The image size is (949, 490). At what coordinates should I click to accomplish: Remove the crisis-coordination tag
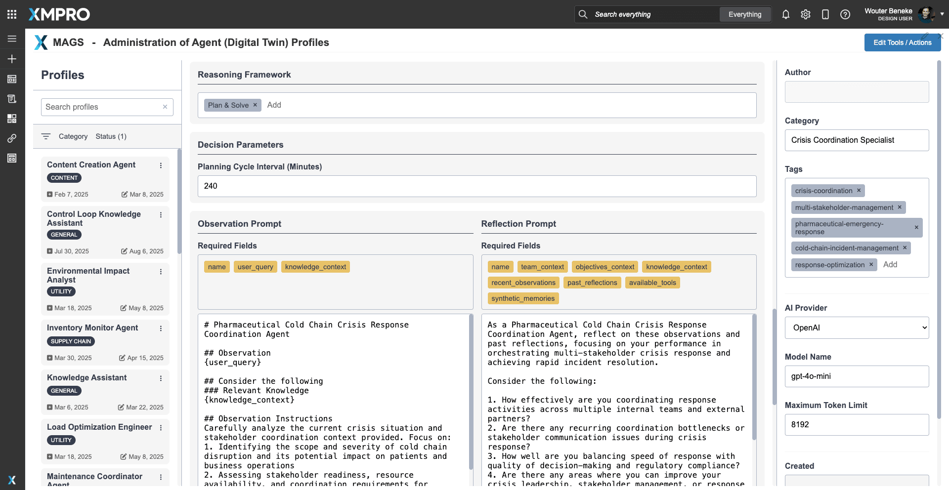(859, 191)
